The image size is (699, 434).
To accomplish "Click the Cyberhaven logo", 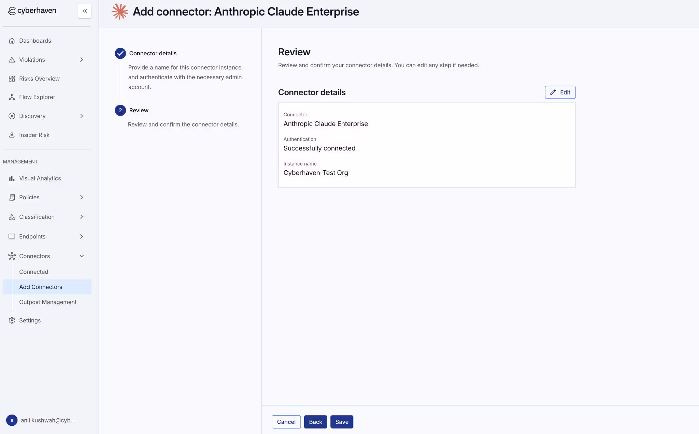I will click(32, 11).
